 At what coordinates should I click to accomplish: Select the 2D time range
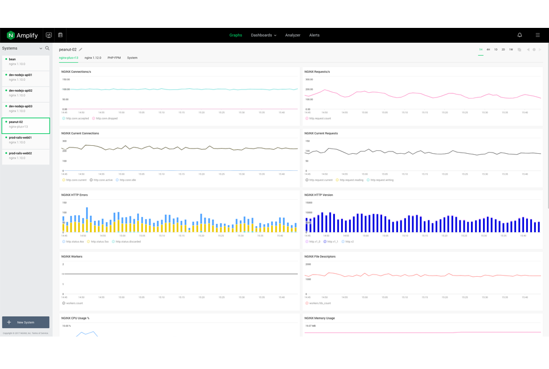click(503, 50)
